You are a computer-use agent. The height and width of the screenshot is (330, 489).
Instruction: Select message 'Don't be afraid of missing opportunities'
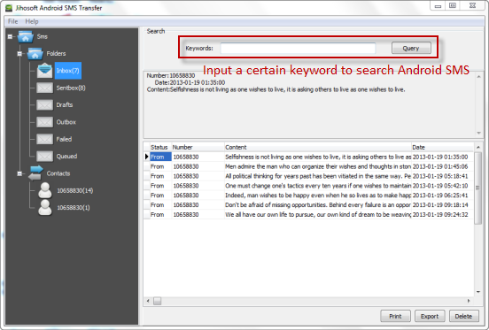point(309,205)
